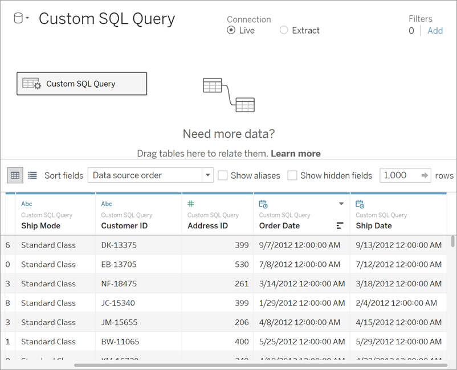Click the Abc type icon on Ship Mode
The height and width of the screenshot is (370, 457).
pyautogui.click(x=26, y=204)
